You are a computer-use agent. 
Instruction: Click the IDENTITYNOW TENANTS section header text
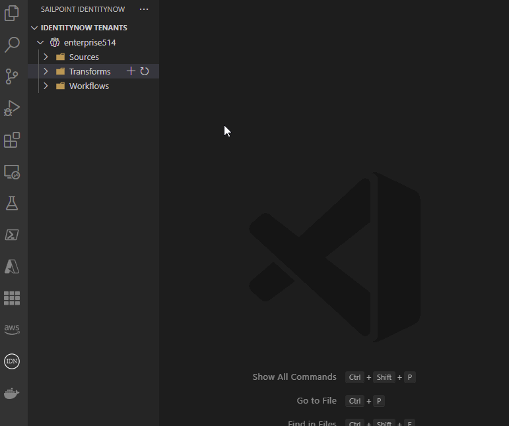(x=84, y=28)
